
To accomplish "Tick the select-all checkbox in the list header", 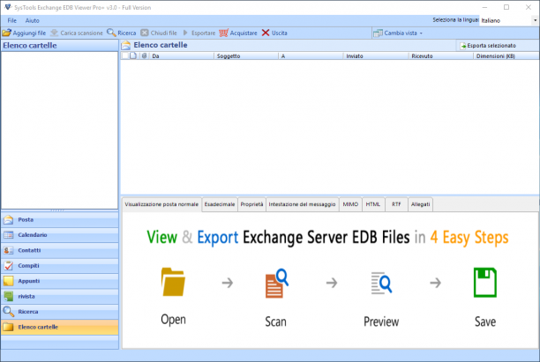I will point(125,55).
